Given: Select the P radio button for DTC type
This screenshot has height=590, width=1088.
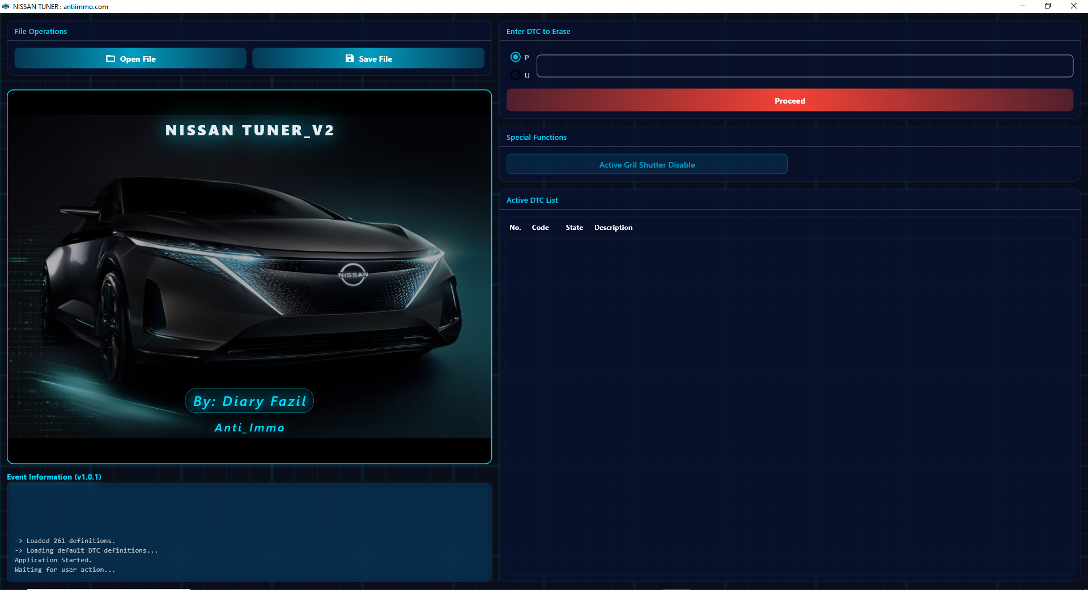Looking at the screenshot, I should click(516, 57).
